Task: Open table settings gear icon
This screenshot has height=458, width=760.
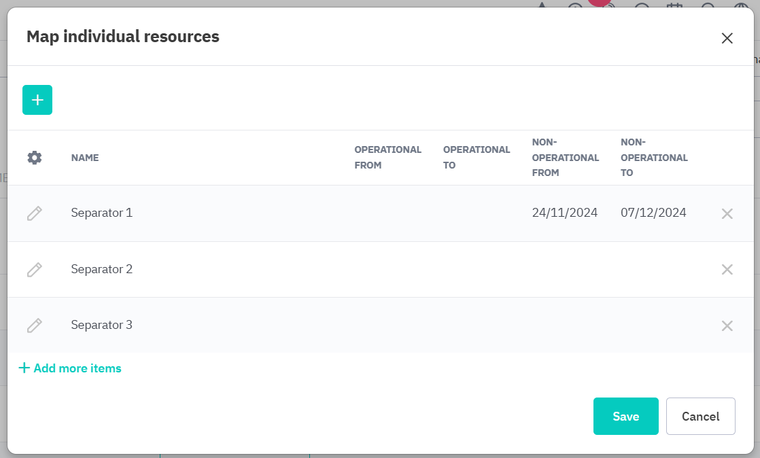Action: pyautogui.click(x=35, y=158)
